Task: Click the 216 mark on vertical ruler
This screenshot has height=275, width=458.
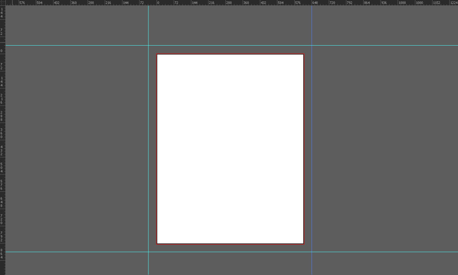Action: (x=1, y=99)
